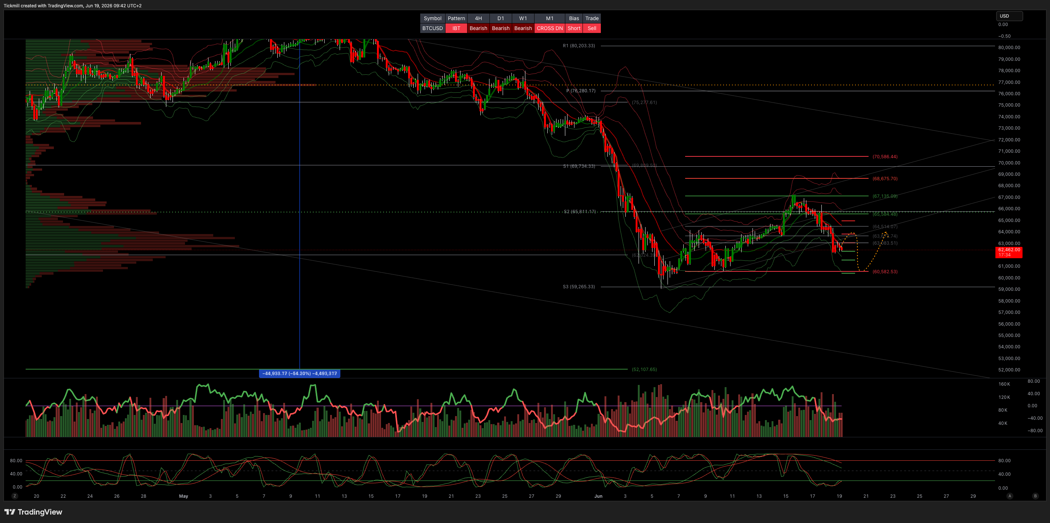The height and width of the screenshot is (523, 1050).
Task: Click 72,000.00 on the price axis
Action: [1009, 140]
